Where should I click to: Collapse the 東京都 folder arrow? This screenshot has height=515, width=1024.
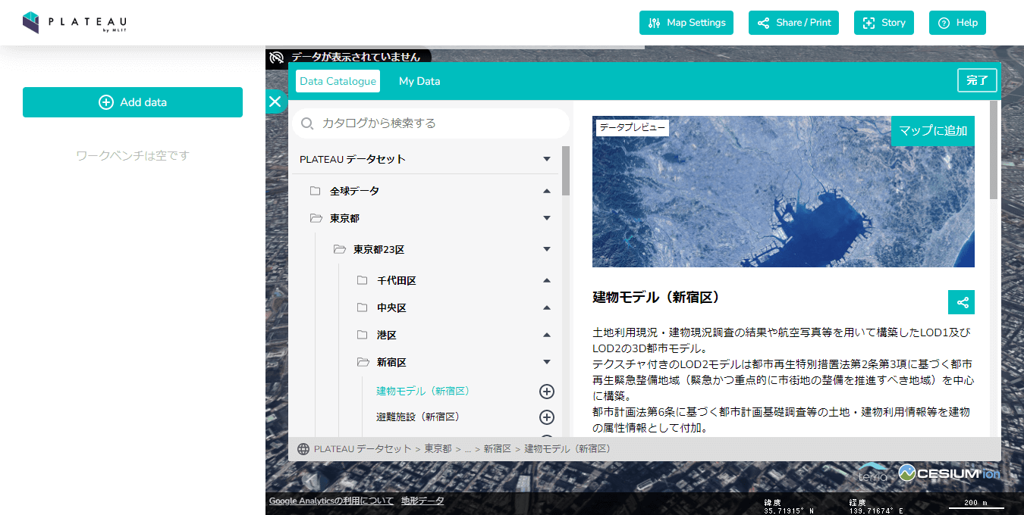point(547,218)
